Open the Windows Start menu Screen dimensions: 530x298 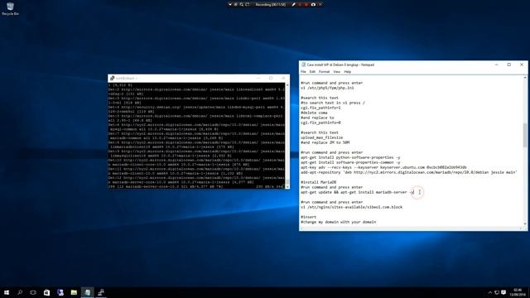pyautogui.click(x=7, y=292)
